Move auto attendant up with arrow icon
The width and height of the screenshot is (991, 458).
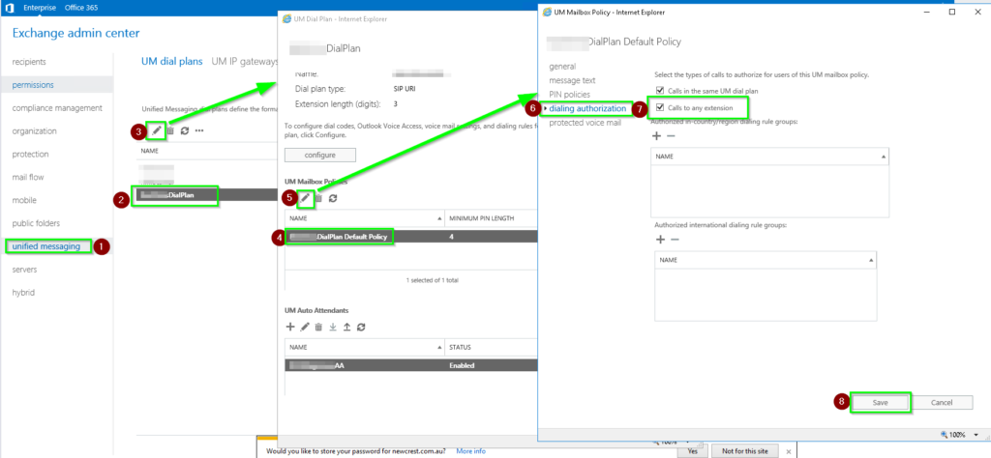point(347,327)
